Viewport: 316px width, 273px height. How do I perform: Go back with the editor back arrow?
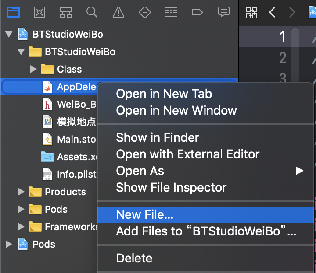tap(272, 12)
